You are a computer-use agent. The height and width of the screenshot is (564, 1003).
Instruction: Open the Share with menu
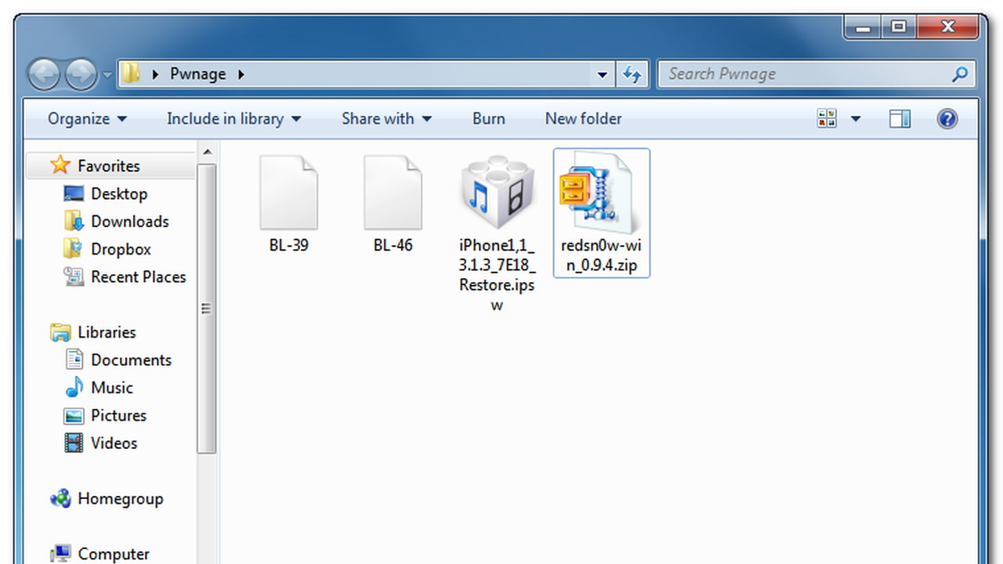386,118
